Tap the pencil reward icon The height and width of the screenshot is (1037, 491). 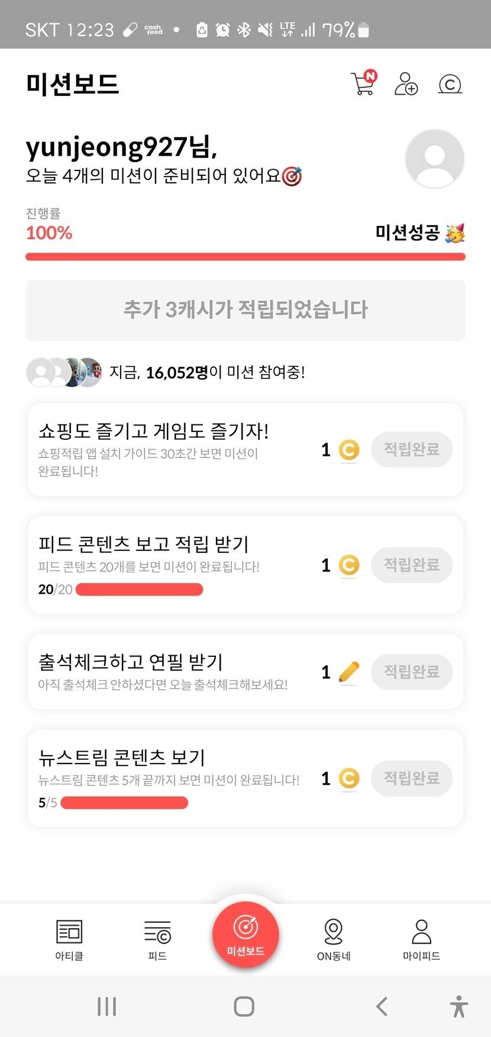(349, 672)
